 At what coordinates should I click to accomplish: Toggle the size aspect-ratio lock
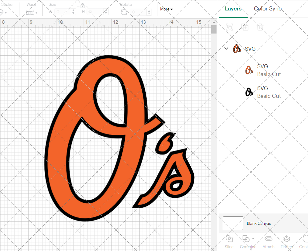(83, 6)
